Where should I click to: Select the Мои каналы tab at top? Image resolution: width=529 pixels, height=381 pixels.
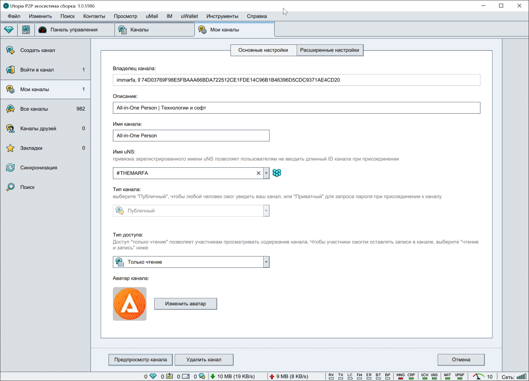[235, 30]
